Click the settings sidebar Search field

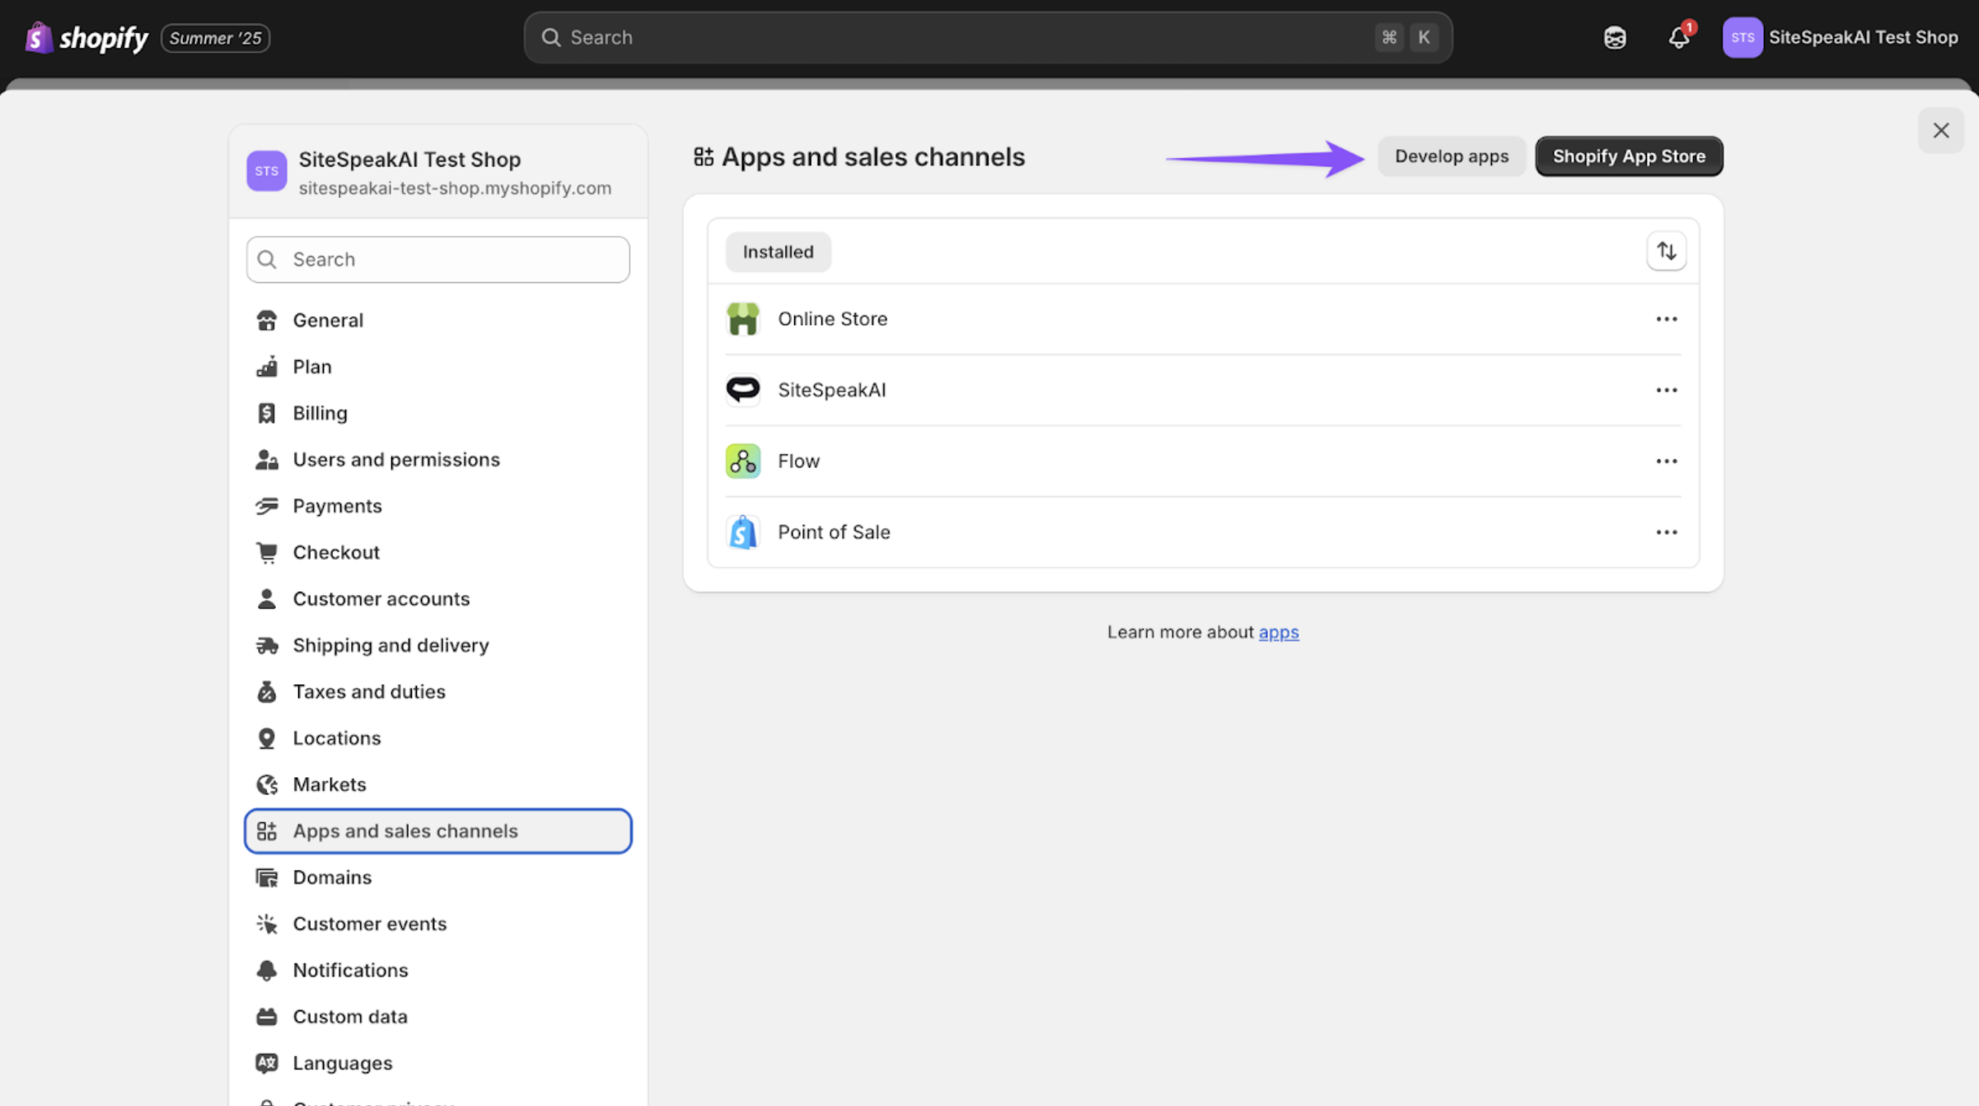click(x=438, y=260)
